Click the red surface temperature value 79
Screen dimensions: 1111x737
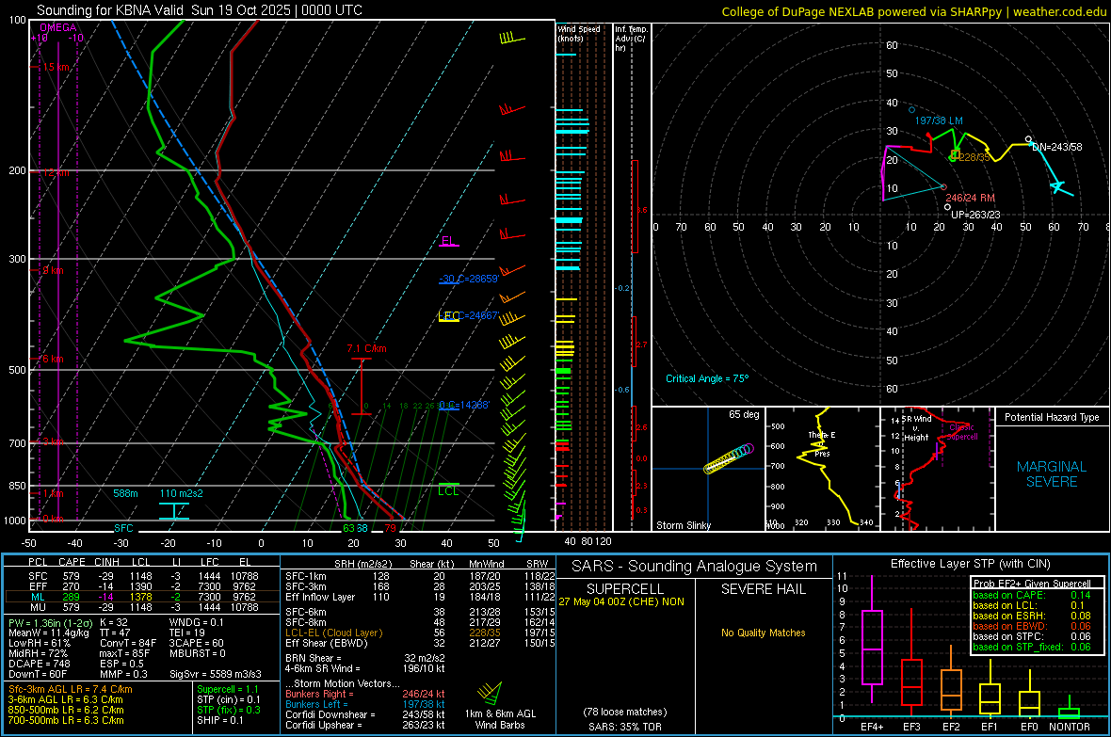pos(391,528)
